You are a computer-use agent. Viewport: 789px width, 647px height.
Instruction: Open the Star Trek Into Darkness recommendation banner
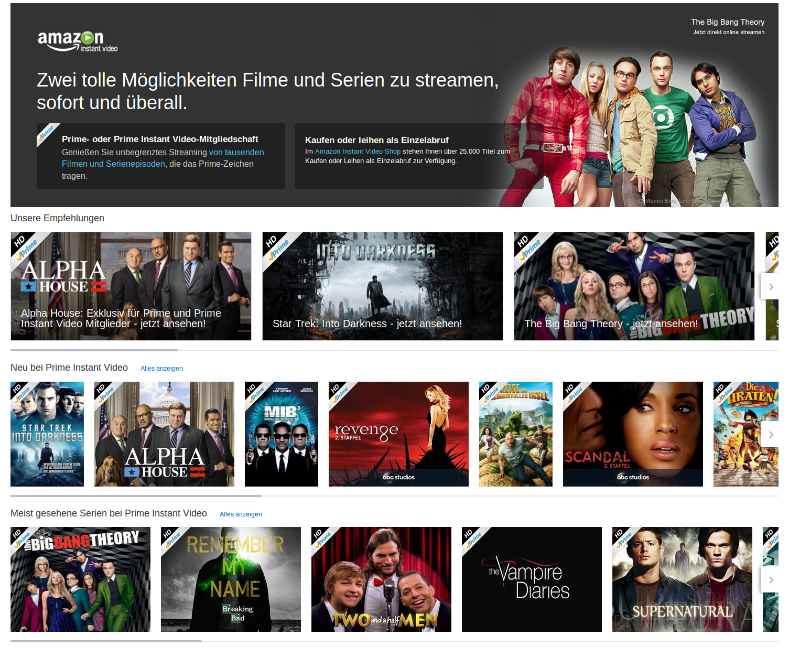tap(383, 286)
